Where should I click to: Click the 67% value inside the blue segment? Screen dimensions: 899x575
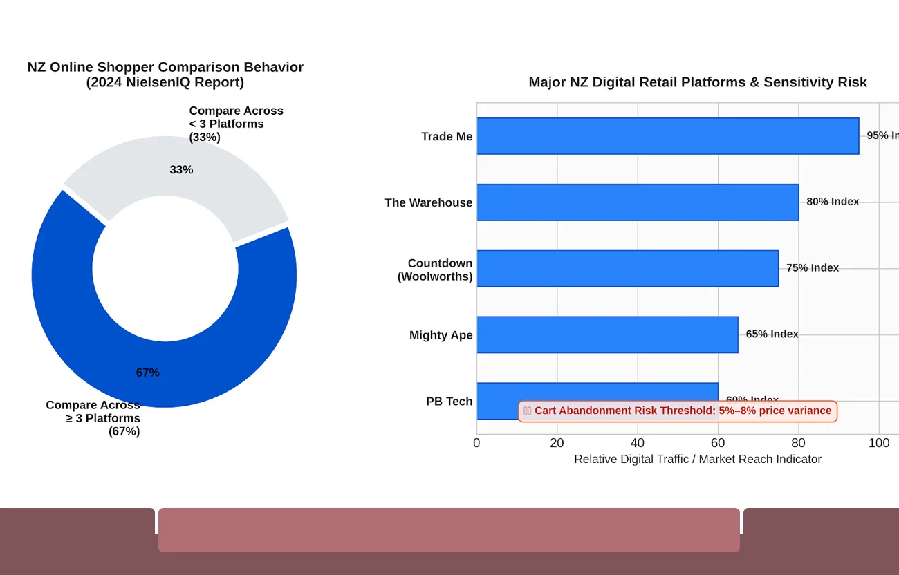pyautogui.click(x=147, y=373)
